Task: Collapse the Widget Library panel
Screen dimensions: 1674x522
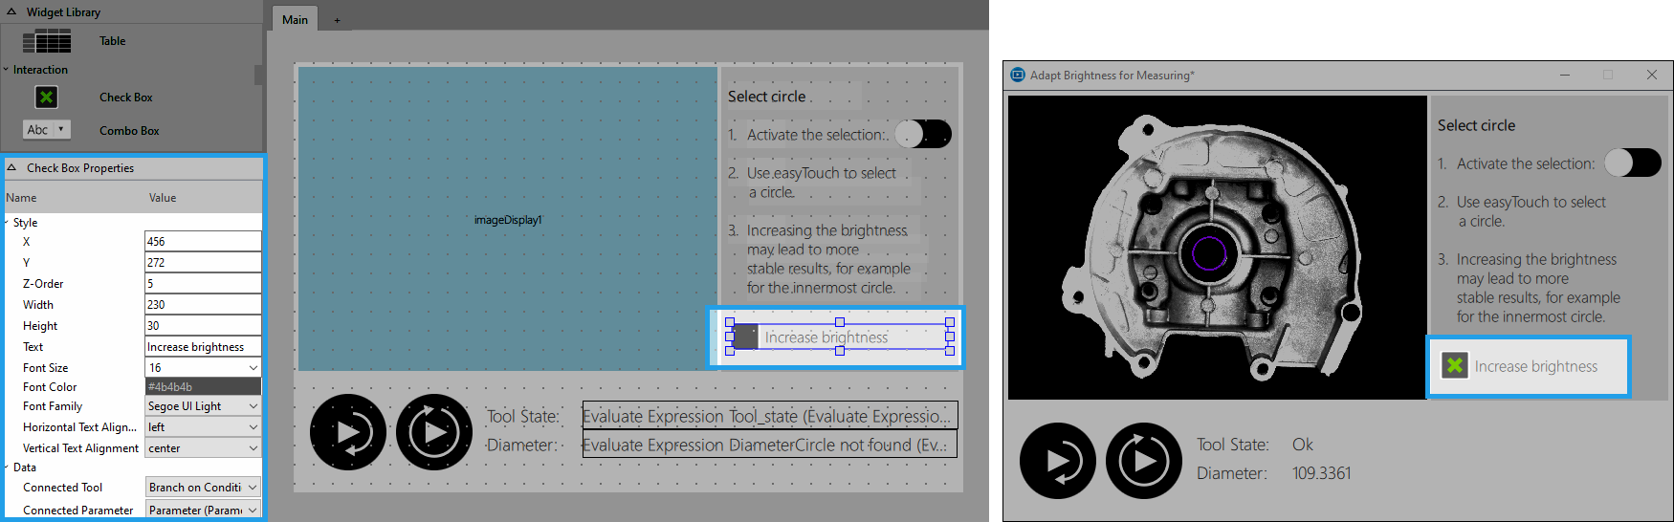Action: pyautogui.click(x=11, y=11)
